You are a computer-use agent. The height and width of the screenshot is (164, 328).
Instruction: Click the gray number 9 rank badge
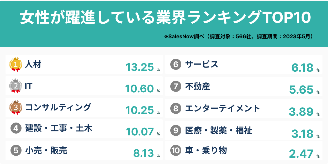point(176,130)
